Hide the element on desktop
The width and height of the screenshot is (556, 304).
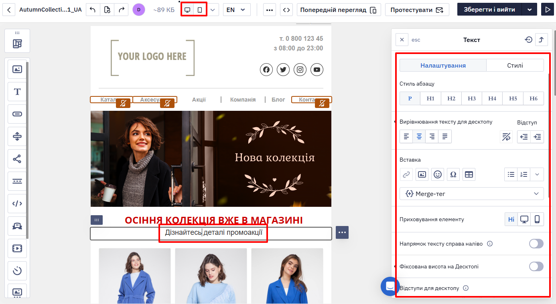point(524,219)
